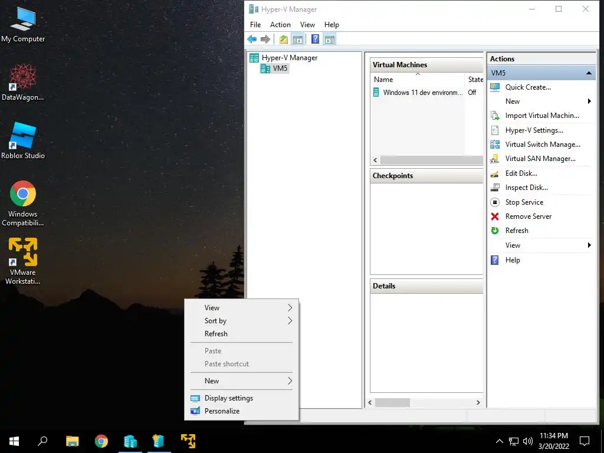This screenshot has width=604, height=453.
Task: Click the Virtual SAN Manager icon
Action: click(495, 159)
